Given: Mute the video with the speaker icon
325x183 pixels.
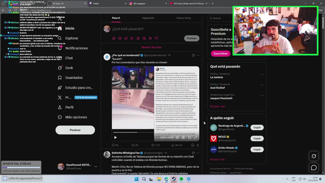Looking at the screenshot, I should pos(177,138).
